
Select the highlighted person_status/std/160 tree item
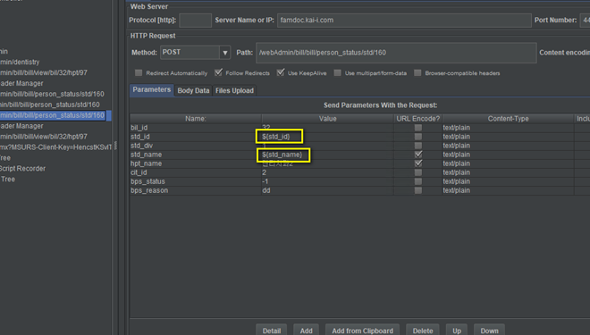pos(53,115)
